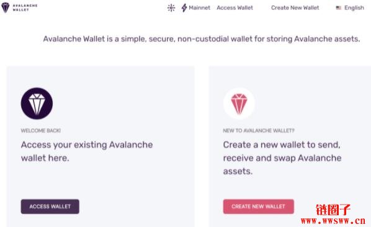Click the red Chinese watermark logo

(x=333, y=210)
